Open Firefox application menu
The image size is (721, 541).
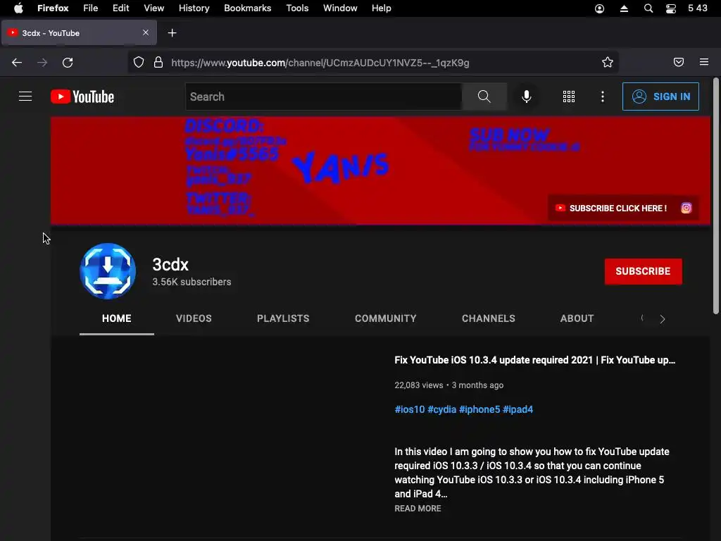point(704,62)
